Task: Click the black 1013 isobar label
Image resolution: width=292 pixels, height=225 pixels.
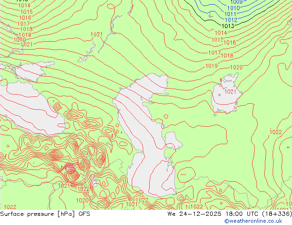Action: (x=228, y=26)
